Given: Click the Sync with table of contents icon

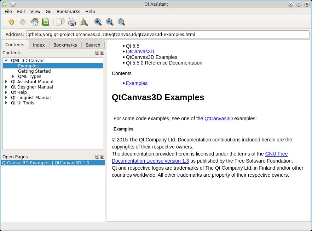Looking at the screenshot, I should pyautogui.click(x=46, y=22).
